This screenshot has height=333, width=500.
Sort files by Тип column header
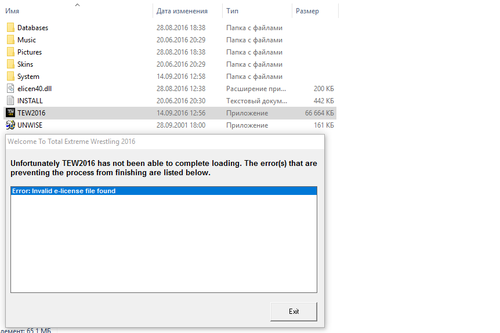click(x=232, y=11)
